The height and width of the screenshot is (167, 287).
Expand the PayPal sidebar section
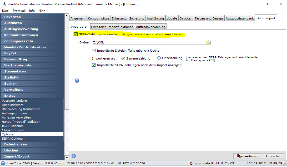point(32,53)
